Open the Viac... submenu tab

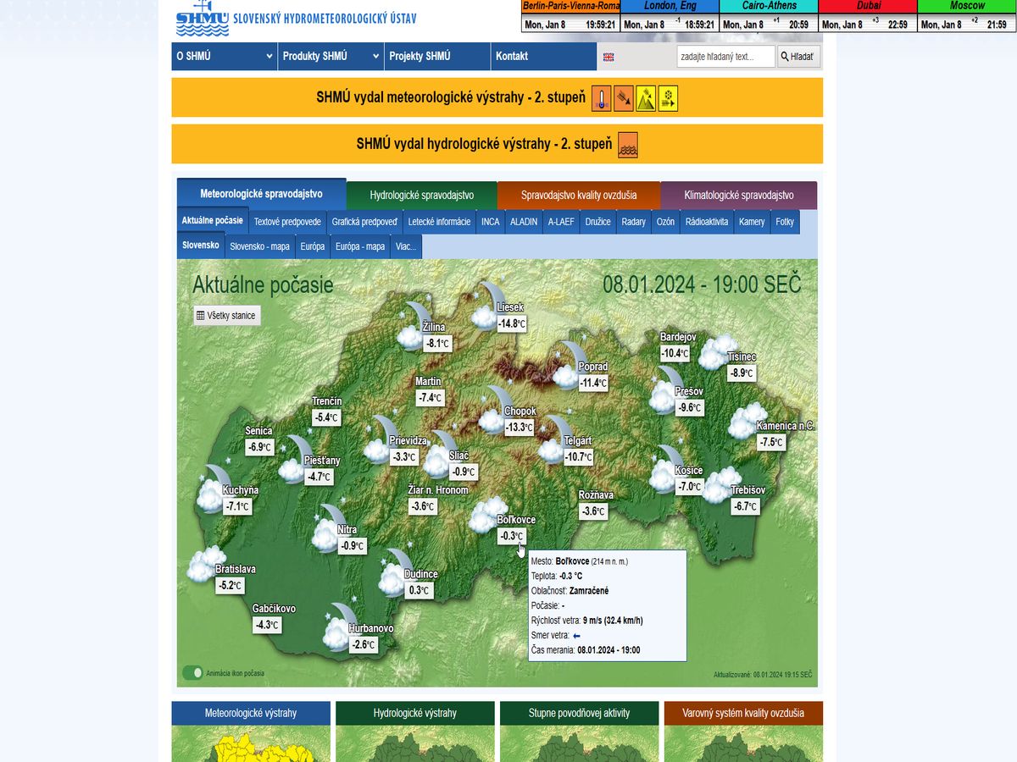pyautogui.click(x=405, y=247)
